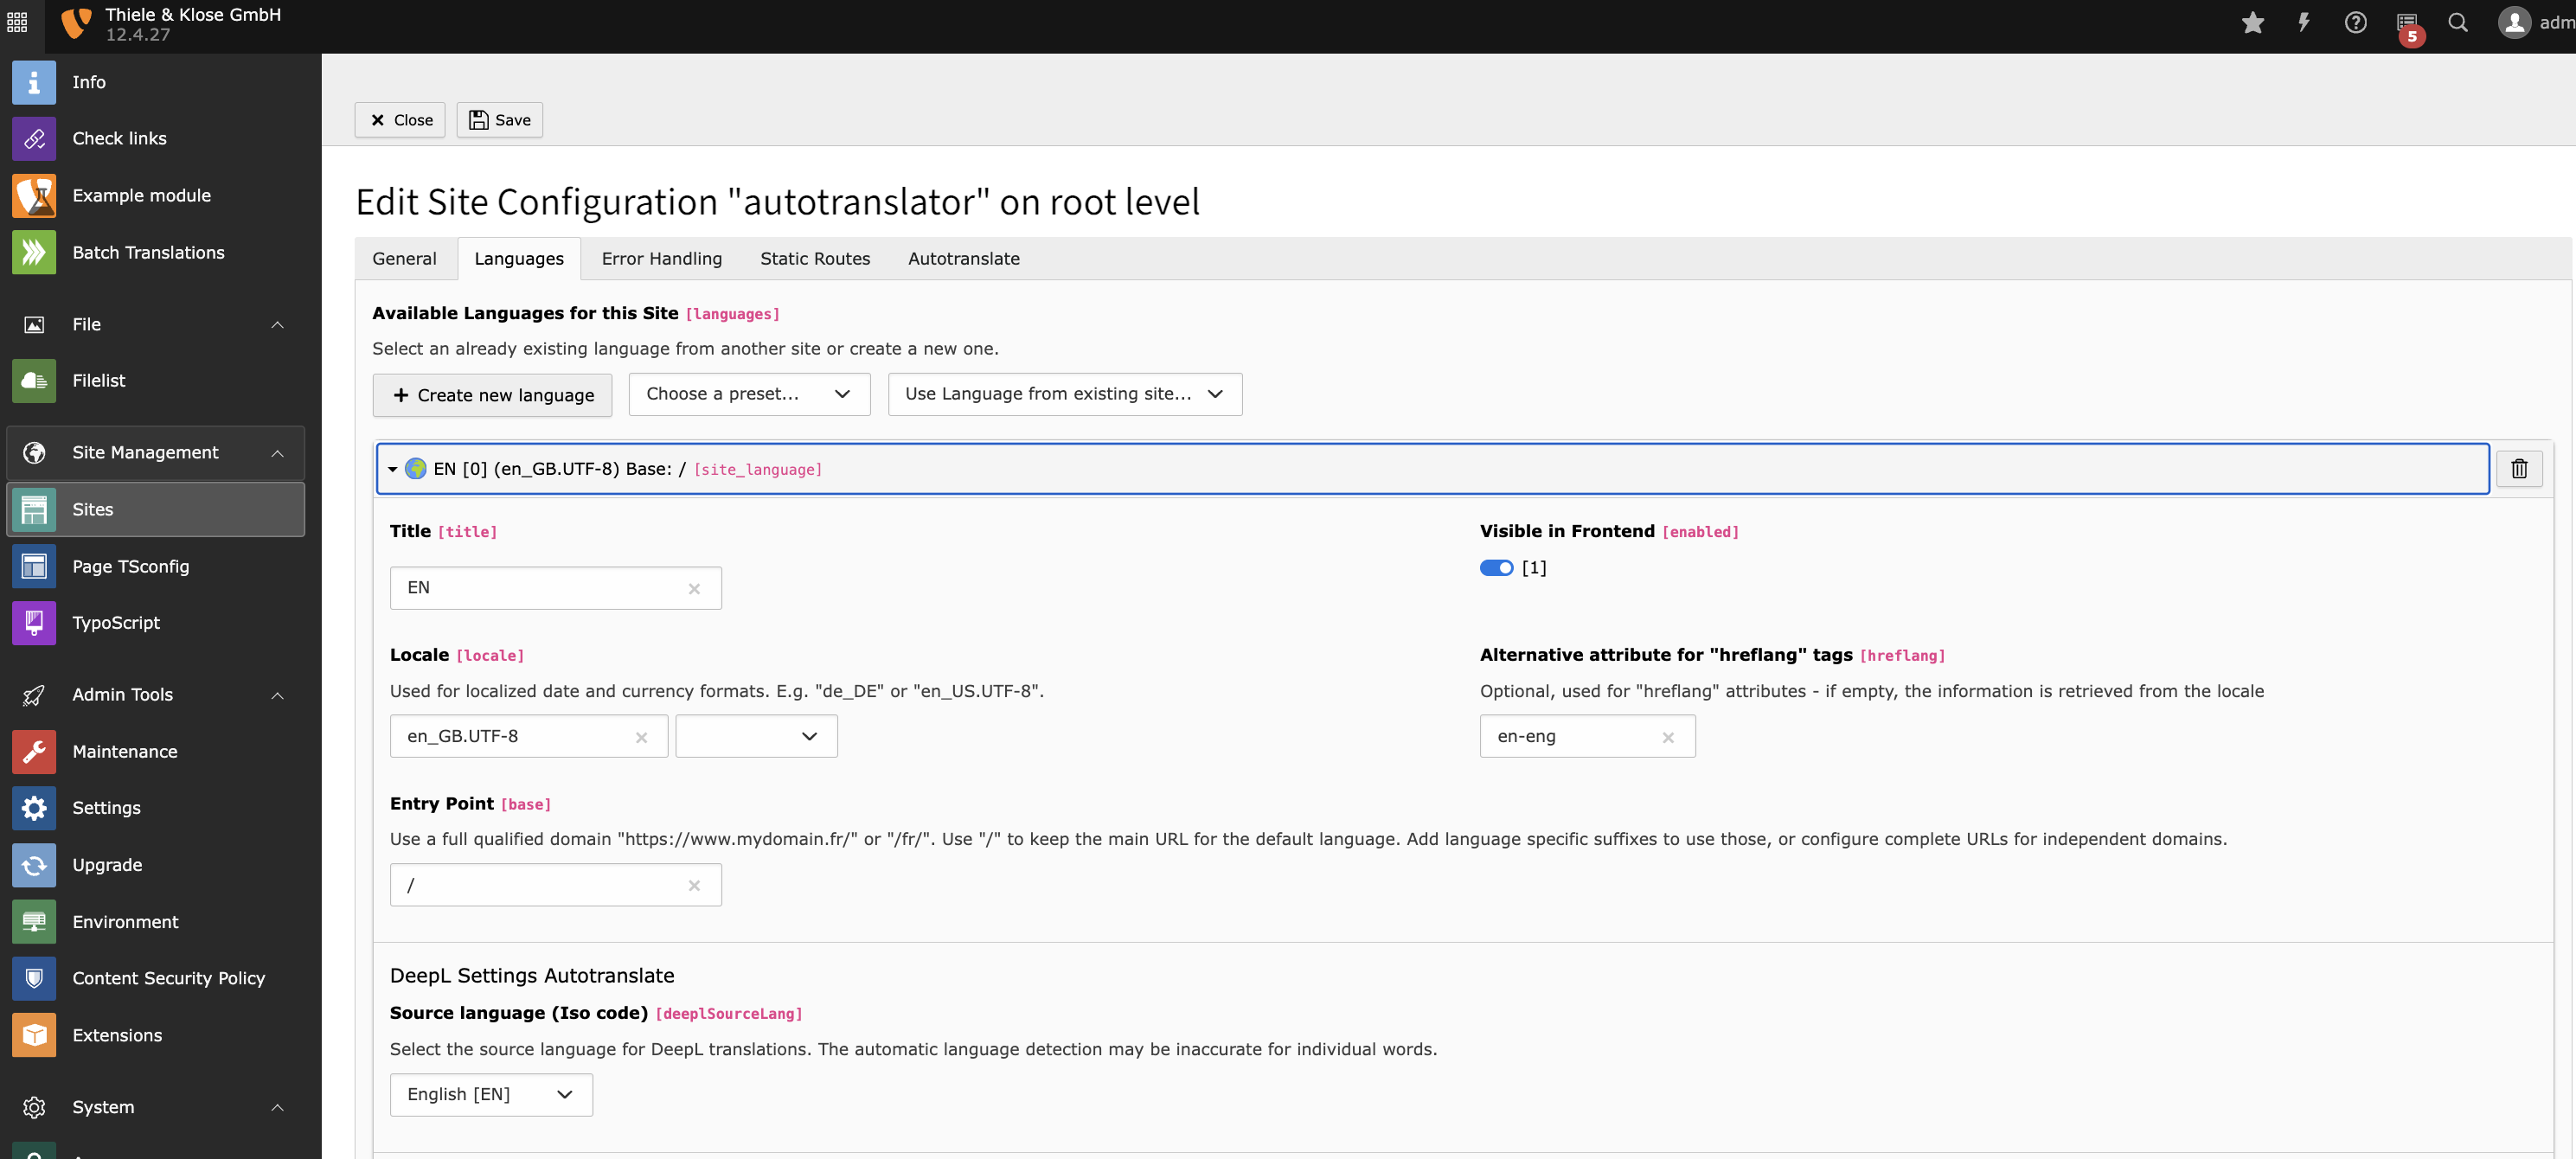Open the Filelist module

click(x=156, y=380)
